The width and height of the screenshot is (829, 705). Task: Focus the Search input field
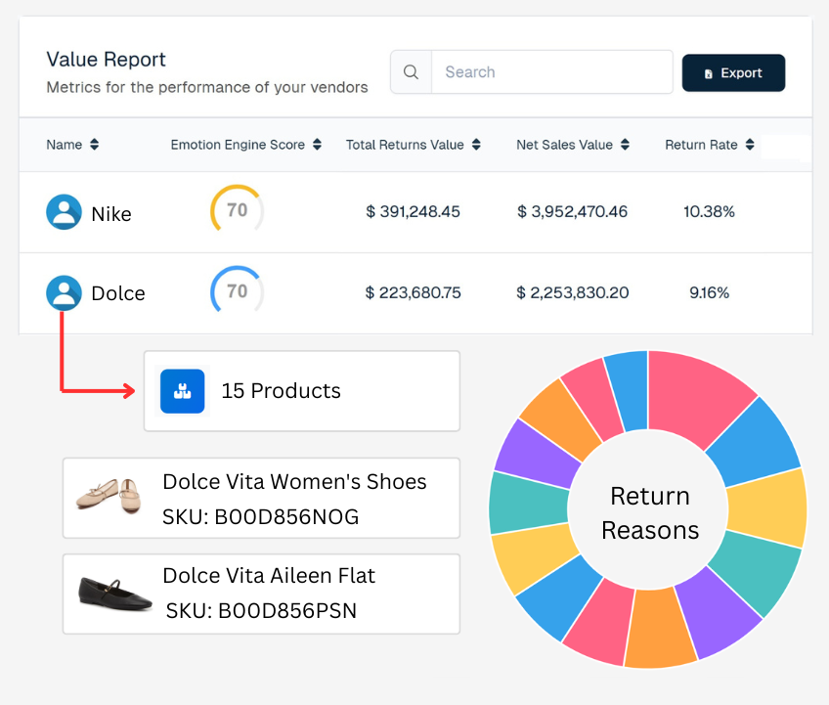pos(552,72)
